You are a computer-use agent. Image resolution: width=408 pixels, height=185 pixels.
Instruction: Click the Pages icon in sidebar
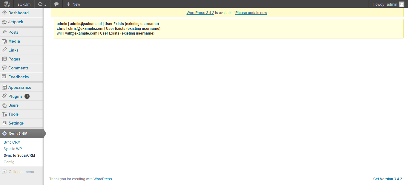[x=4, y=59]
